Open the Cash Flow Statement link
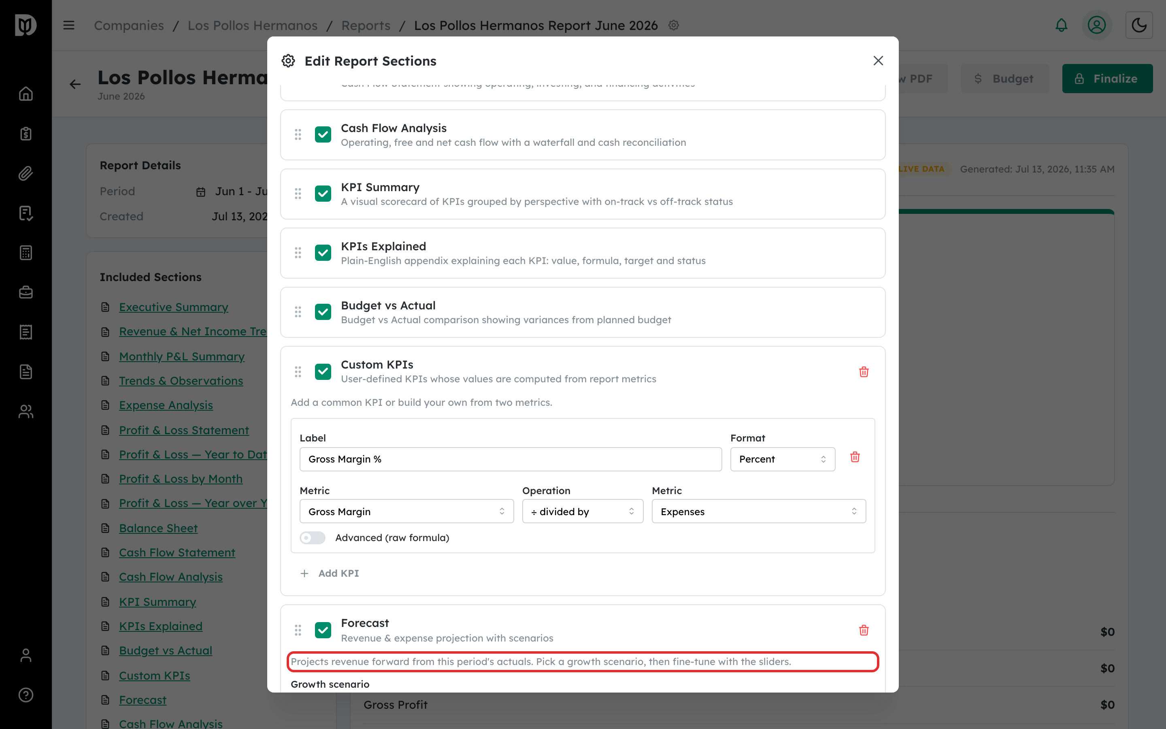 pyautogui.click(x=177, y=552)
